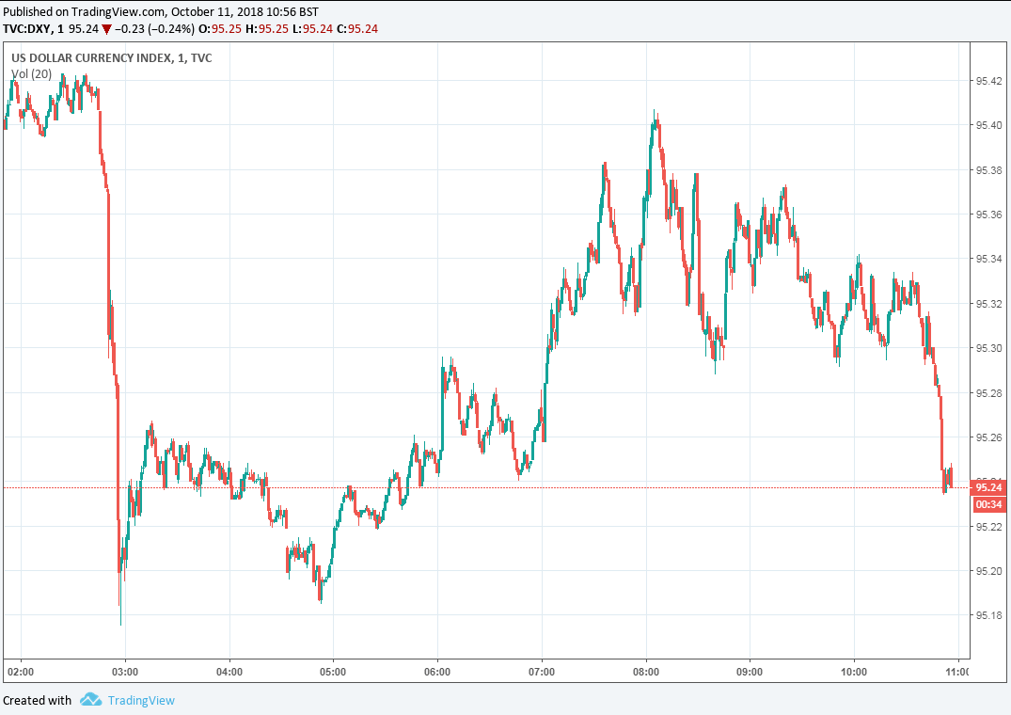Click the TradingView cloud logo icon
This screenshot has height=715, width=1011.
(x=90, y=700)
